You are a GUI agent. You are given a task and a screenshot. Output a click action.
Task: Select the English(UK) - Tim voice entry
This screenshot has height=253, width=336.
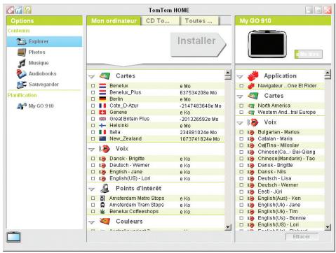278,212
